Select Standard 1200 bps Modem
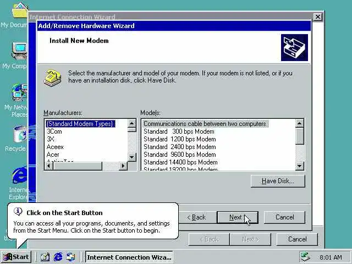Image resolution: width=352 pixels, height=264 pixels. point(180,139)
